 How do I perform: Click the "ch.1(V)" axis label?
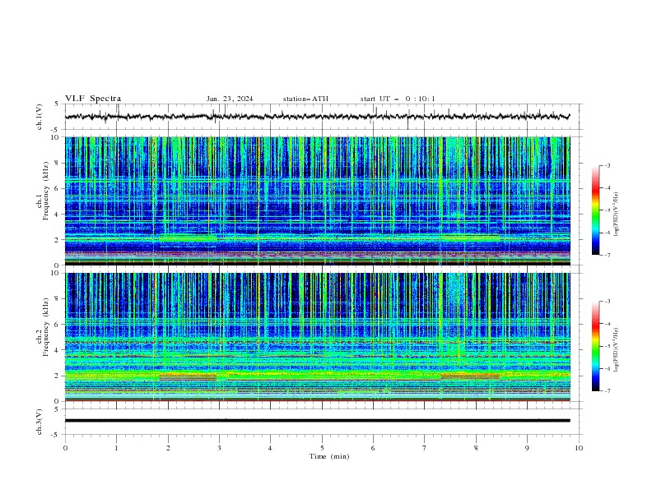pyautogui.click(x=40, y=117)
